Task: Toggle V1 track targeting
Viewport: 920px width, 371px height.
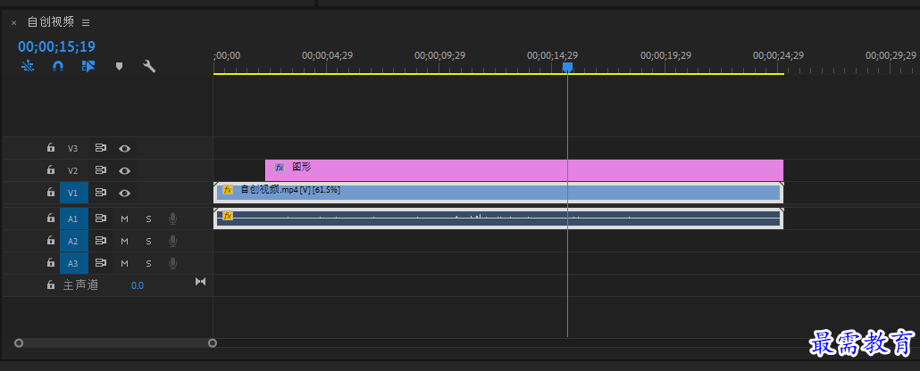Action: pos(74,193)
